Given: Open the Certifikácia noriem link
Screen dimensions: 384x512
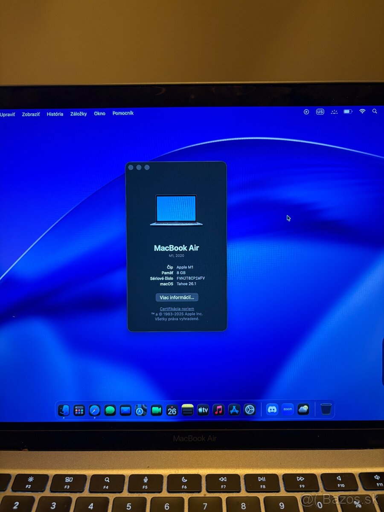Looking at the screenshot, I should point(177,308).
